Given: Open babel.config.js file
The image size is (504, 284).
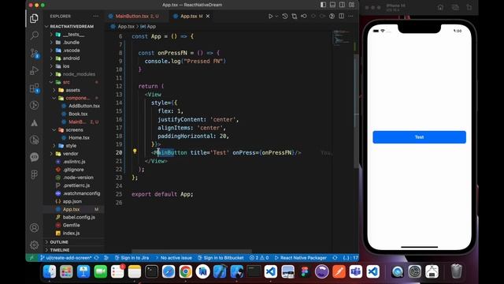Looking at the screenshot, I should (79, 218).
